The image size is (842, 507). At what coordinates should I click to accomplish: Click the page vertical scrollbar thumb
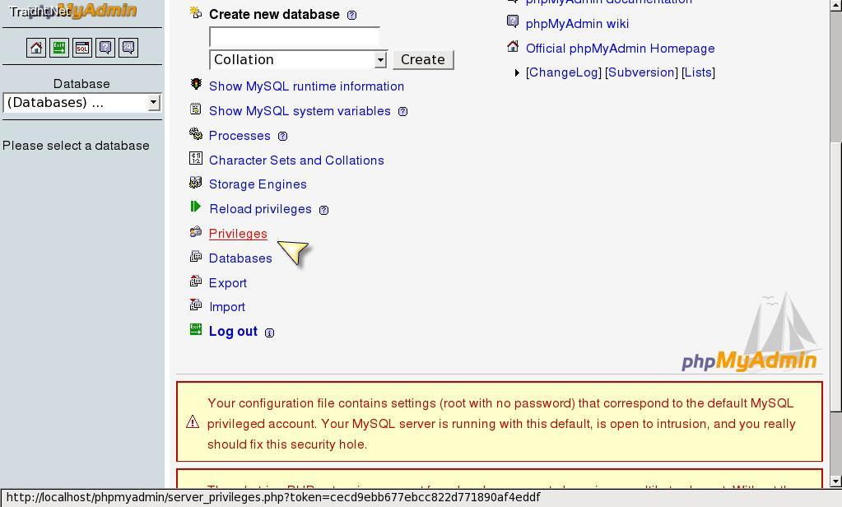[835, 277]
